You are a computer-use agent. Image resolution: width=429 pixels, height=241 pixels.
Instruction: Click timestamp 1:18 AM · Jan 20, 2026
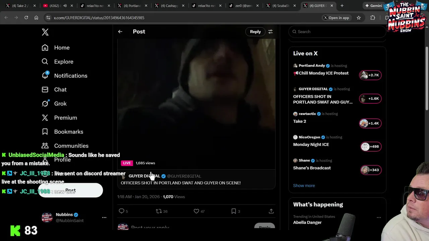click(138, 197)
